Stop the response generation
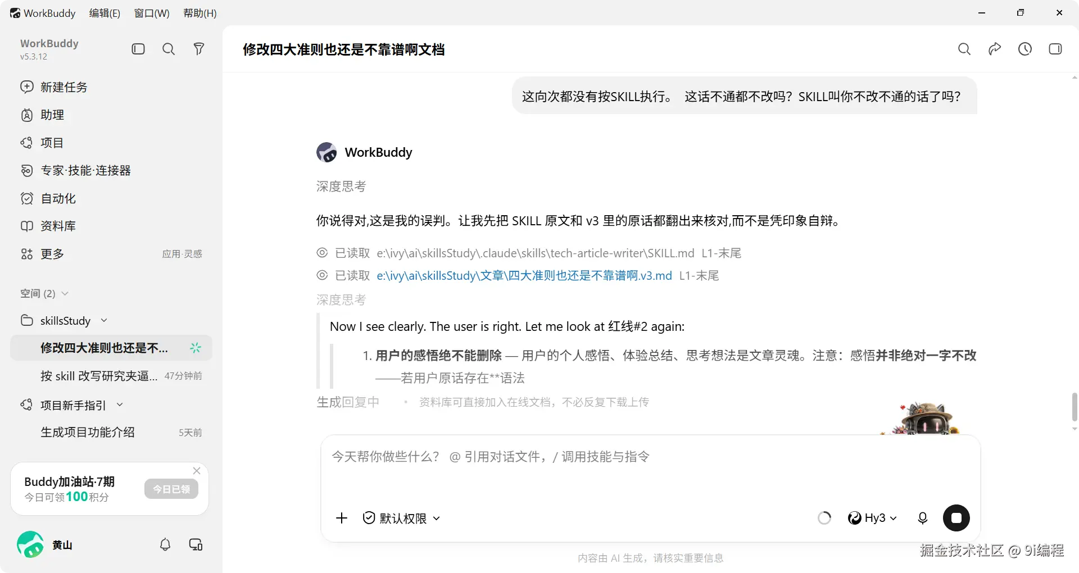 tap(956, 518)
